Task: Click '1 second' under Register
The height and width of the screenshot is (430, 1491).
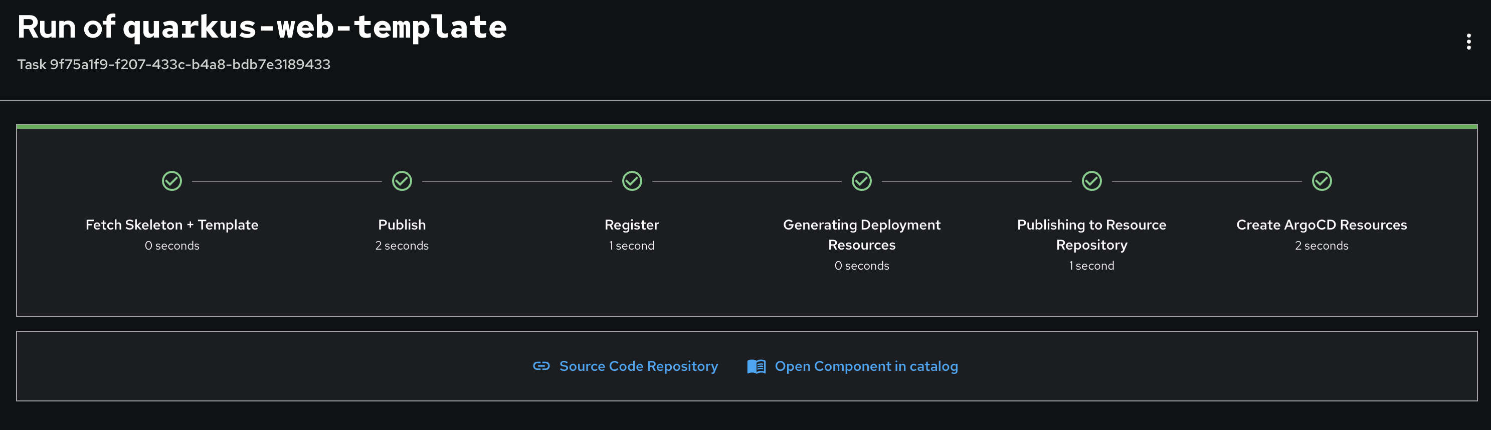Action: (x=632, y=246)
